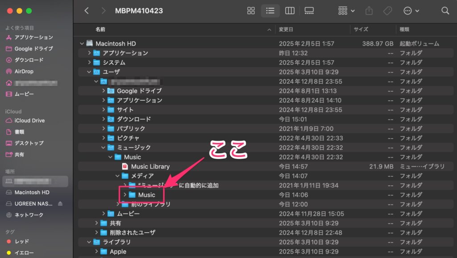Switch to gallery view in toolbar
The image size is (457, 258).
[x=309, y=11]
